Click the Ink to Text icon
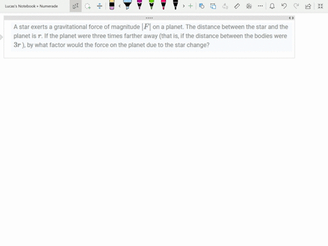The image size is (328, 246). tap(225, 6)
